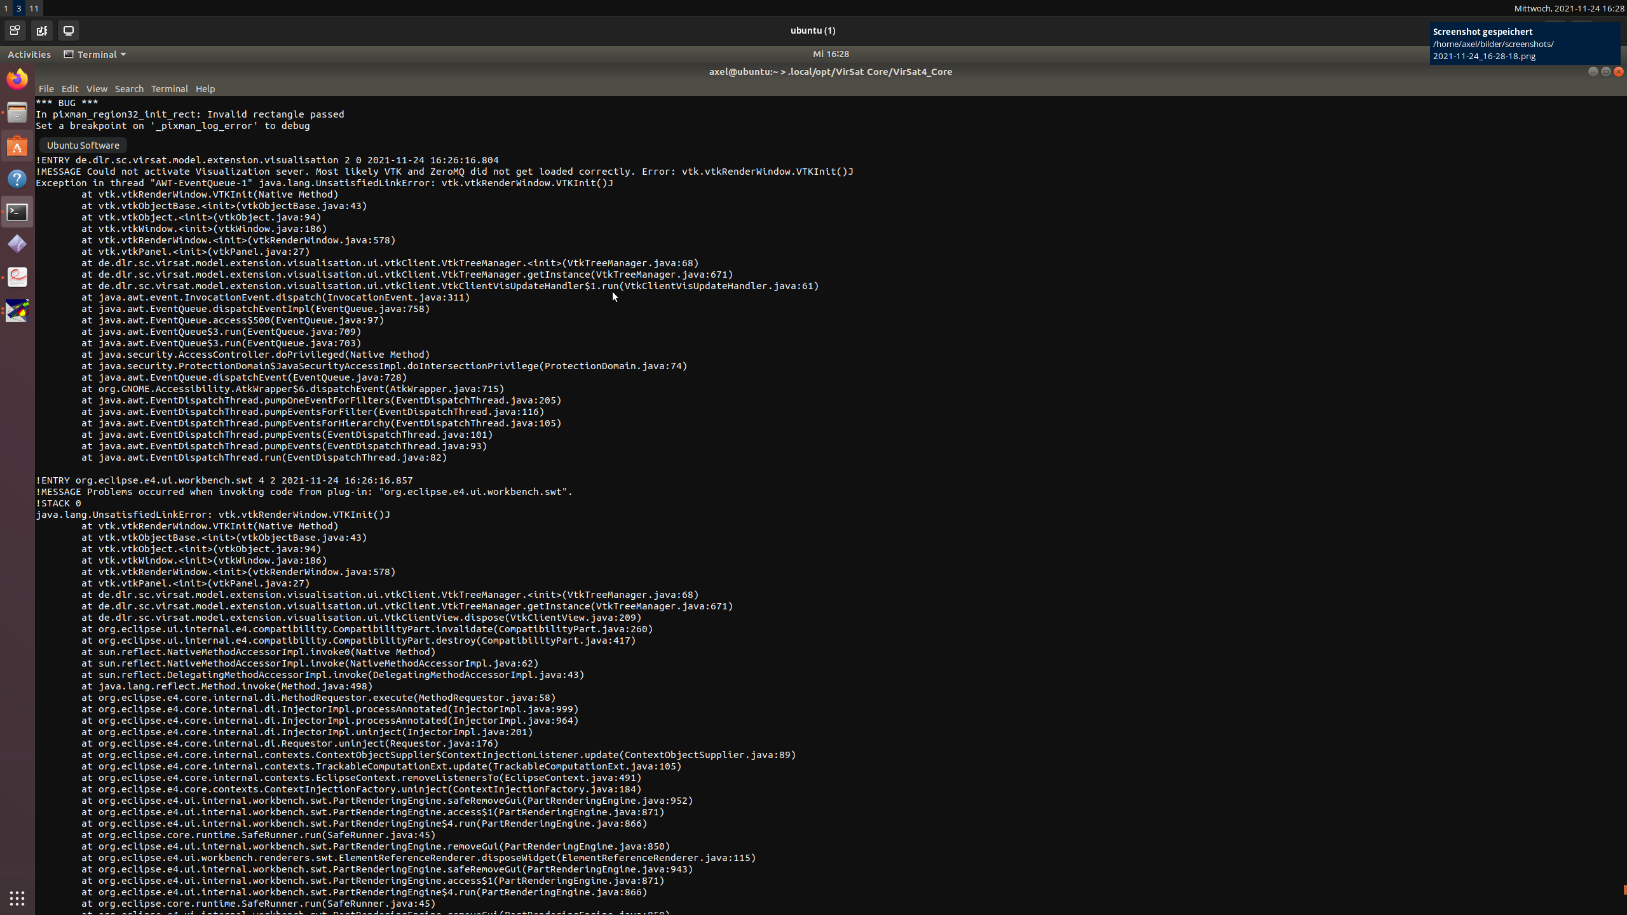
Task: Open Ubuntu Software from the dock
Action: tap(17, 146)
